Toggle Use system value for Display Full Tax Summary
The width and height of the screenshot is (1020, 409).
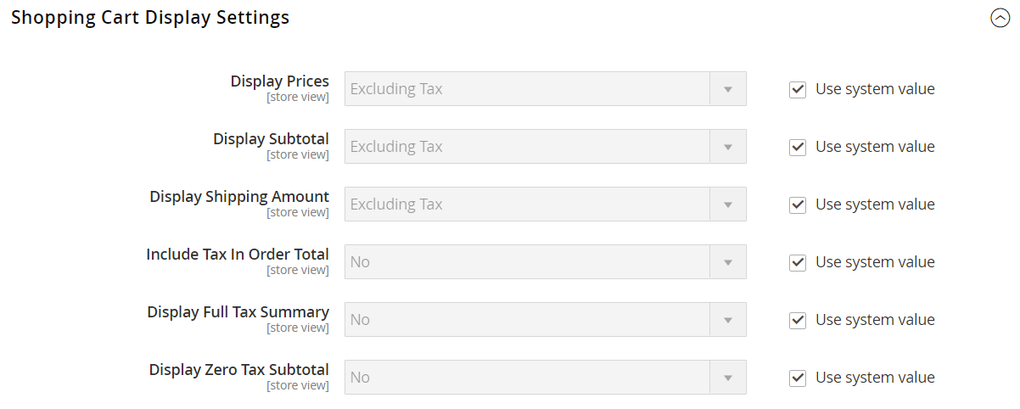[798, 320]
